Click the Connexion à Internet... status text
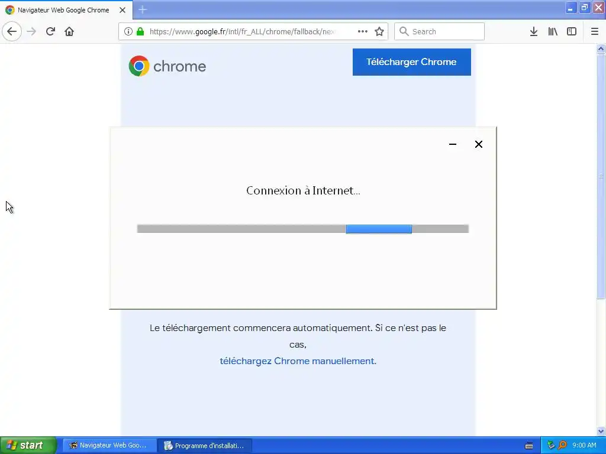Screen dimensions: 606x454 (x=303, y=190)
